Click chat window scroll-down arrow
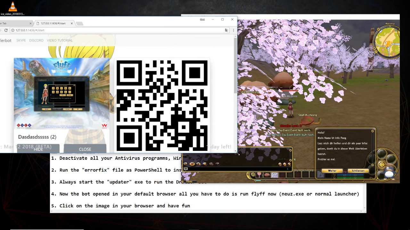 tap(291, 161)
